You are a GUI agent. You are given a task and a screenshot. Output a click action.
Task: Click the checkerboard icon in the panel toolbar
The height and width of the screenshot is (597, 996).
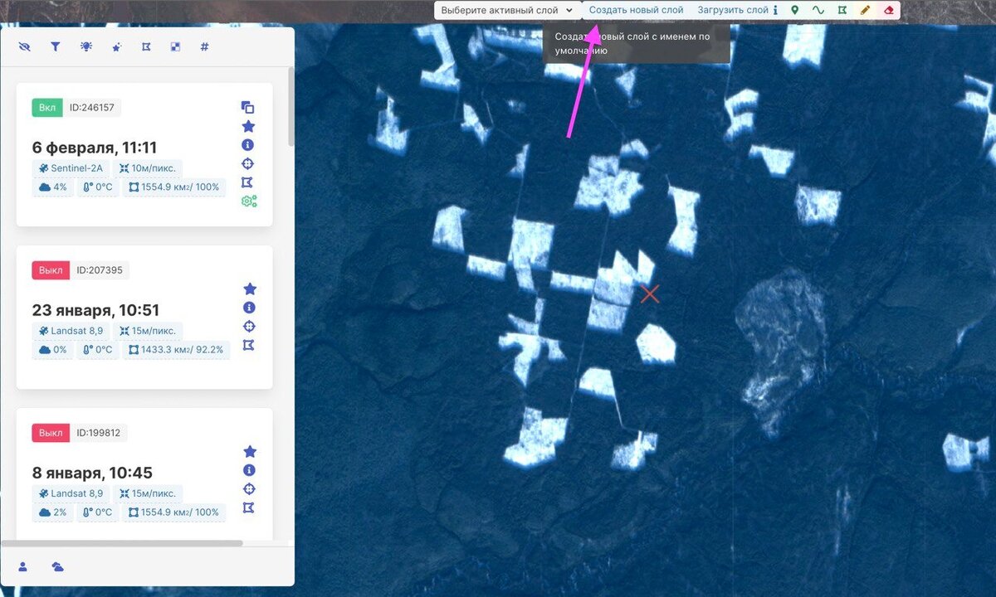175,47
